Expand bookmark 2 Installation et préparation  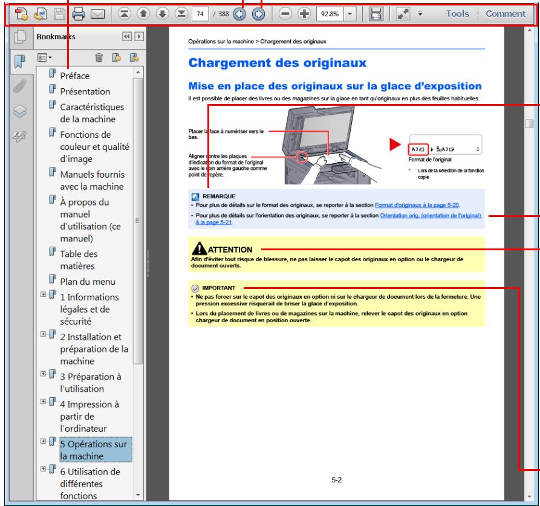[x=43, y=334]
